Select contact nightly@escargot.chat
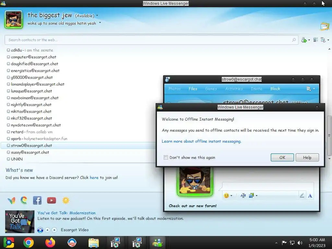 point(29,104)
